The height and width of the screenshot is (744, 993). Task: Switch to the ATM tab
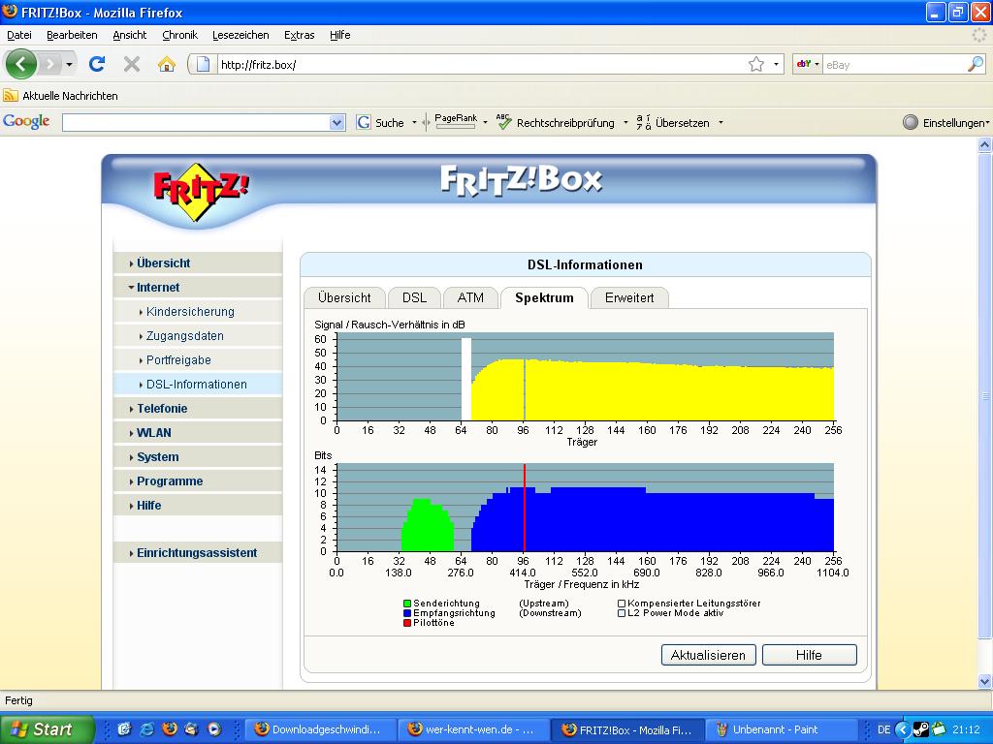(470, 297)
